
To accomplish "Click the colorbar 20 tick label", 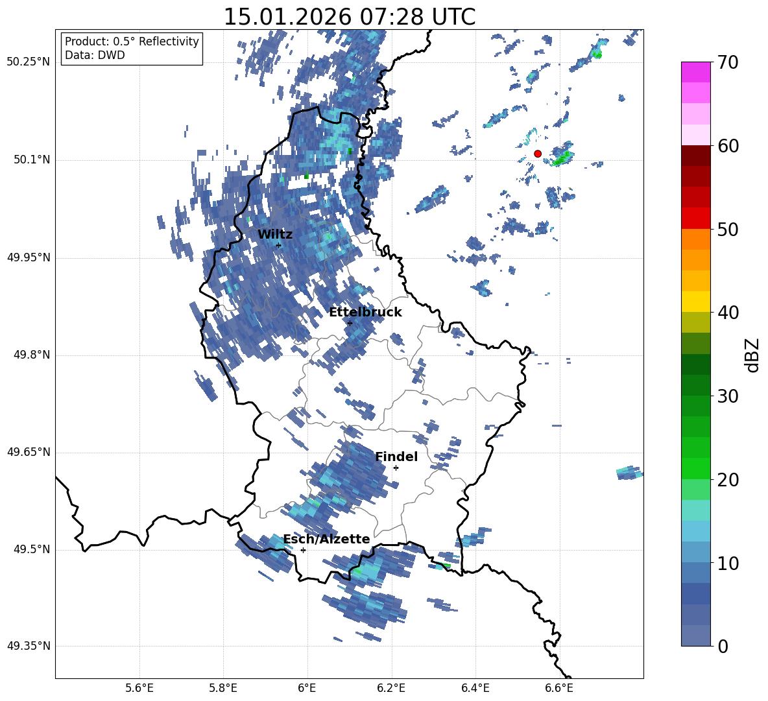I will 728,480.
